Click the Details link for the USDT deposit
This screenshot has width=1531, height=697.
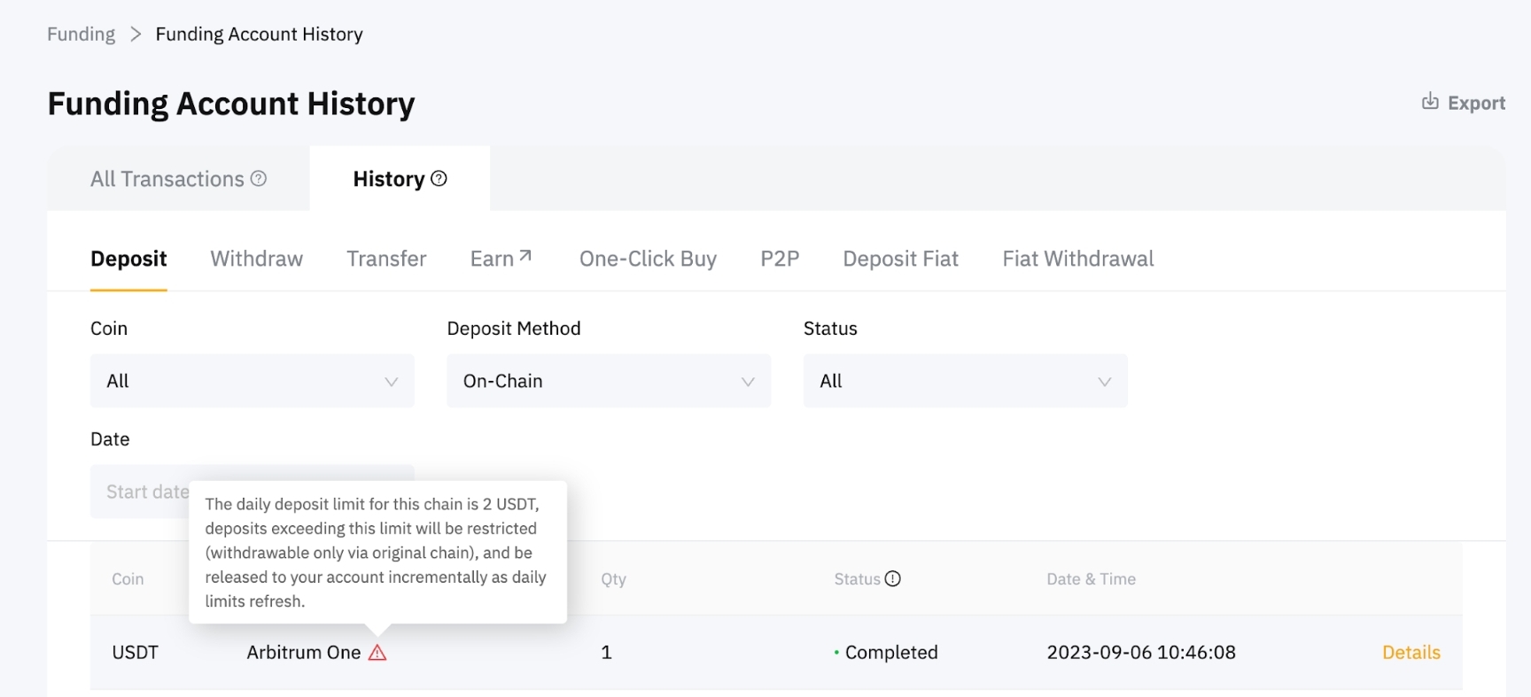(1411, 653)
